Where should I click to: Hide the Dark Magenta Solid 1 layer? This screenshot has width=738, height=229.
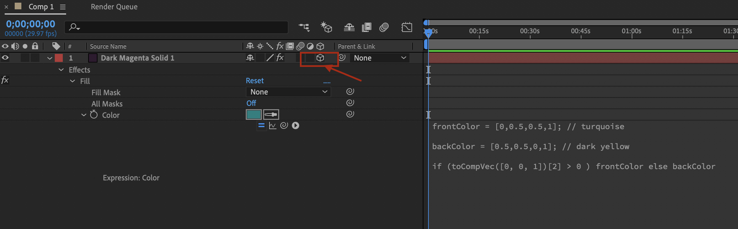click(5, 58)
